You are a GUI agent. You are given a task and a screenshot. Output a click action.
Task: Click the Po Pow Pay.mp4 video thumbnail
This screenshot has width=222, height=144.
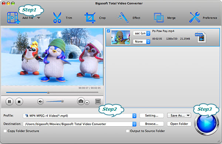pyautogui.click(x=121, y=37)
